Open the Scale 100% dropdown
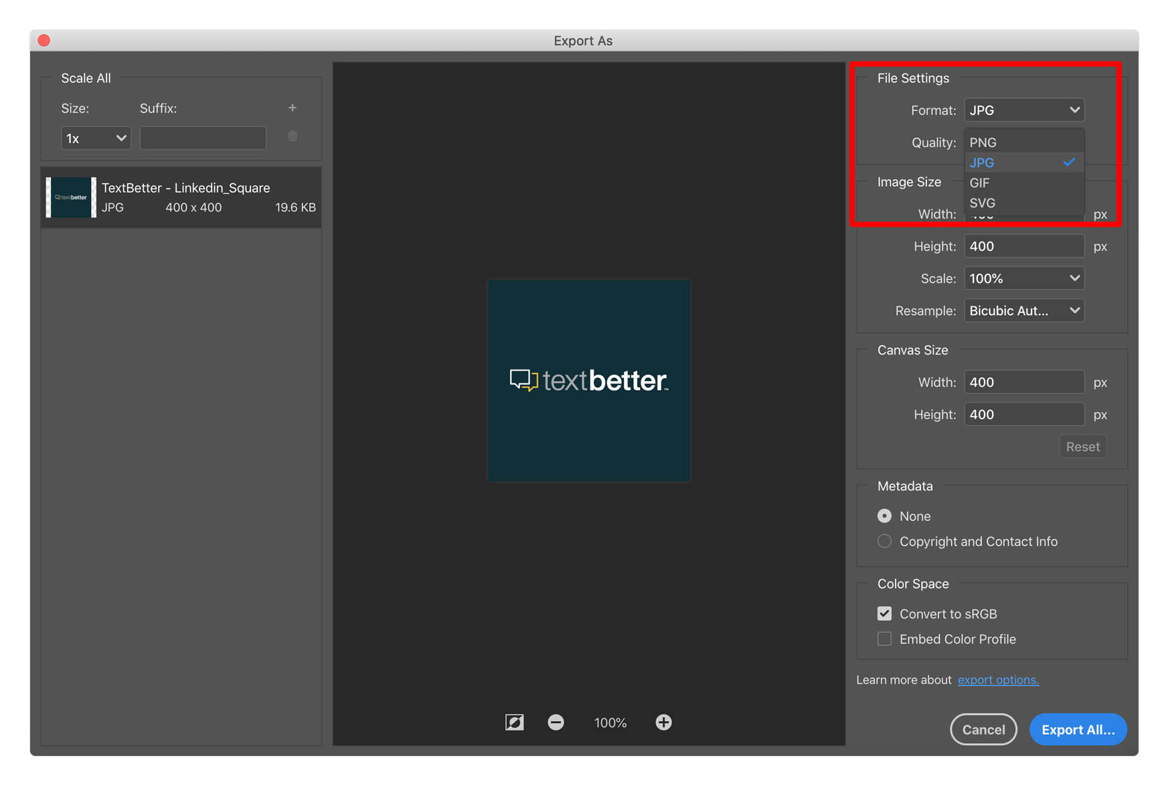Screen dimensions: 1168x786 click(x=1023, y=278)
